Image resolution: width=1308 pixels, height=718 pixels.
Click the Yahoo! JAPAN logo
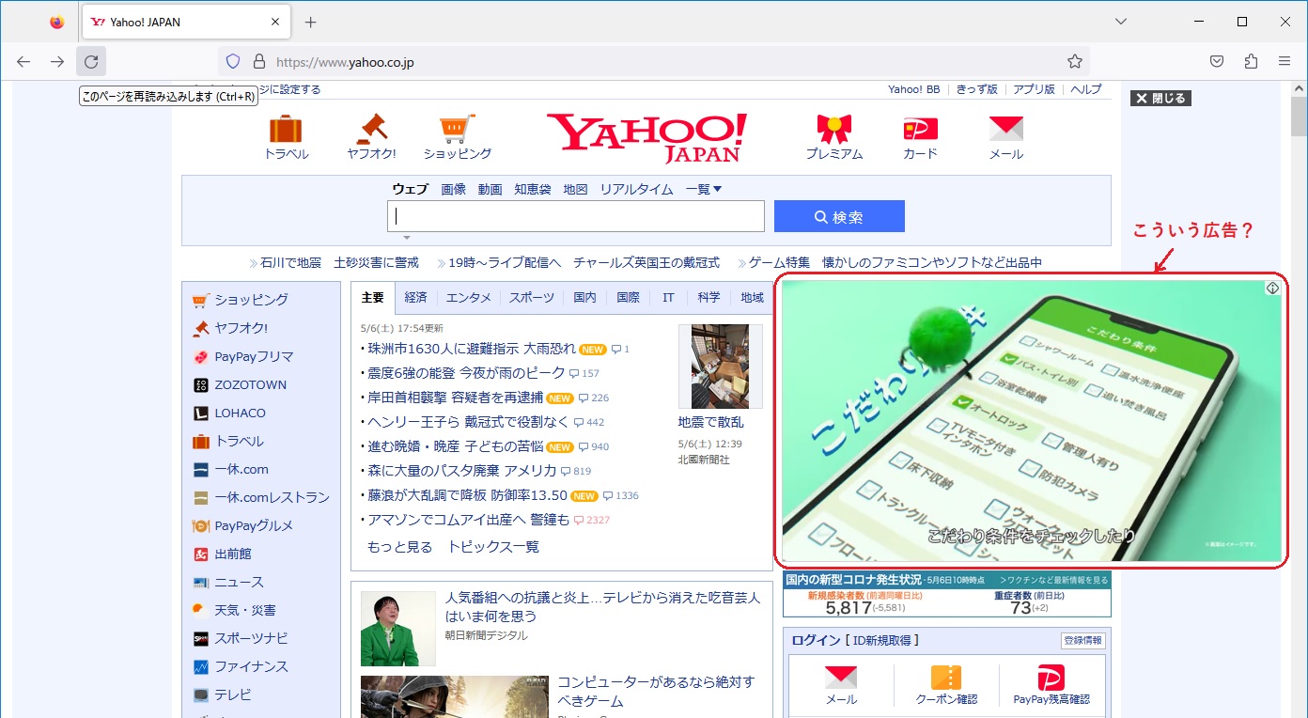(x=646, y=137)
